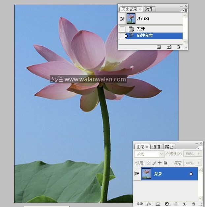Hide the 背景 layer with eye icon
Viewport: 205px width, 207px height.
[x=137, y=174]
